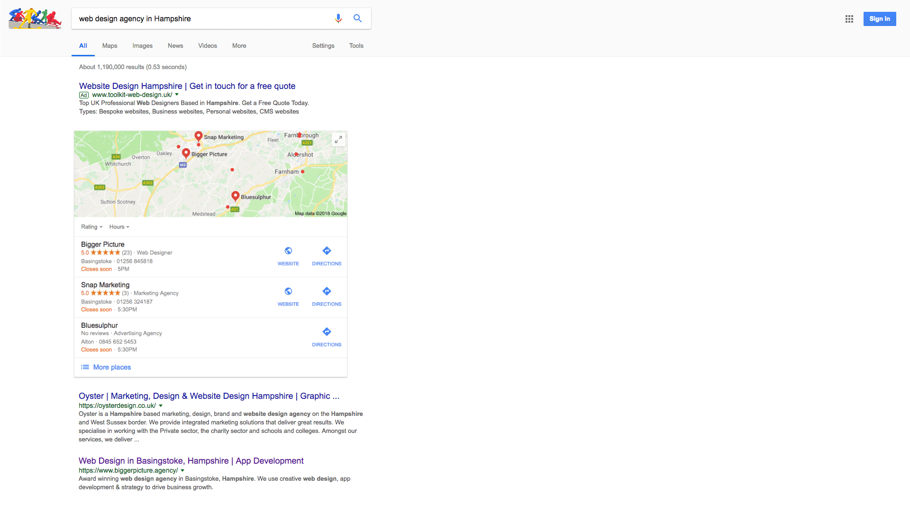Get directions to Snap Marketing

point(327,291)
